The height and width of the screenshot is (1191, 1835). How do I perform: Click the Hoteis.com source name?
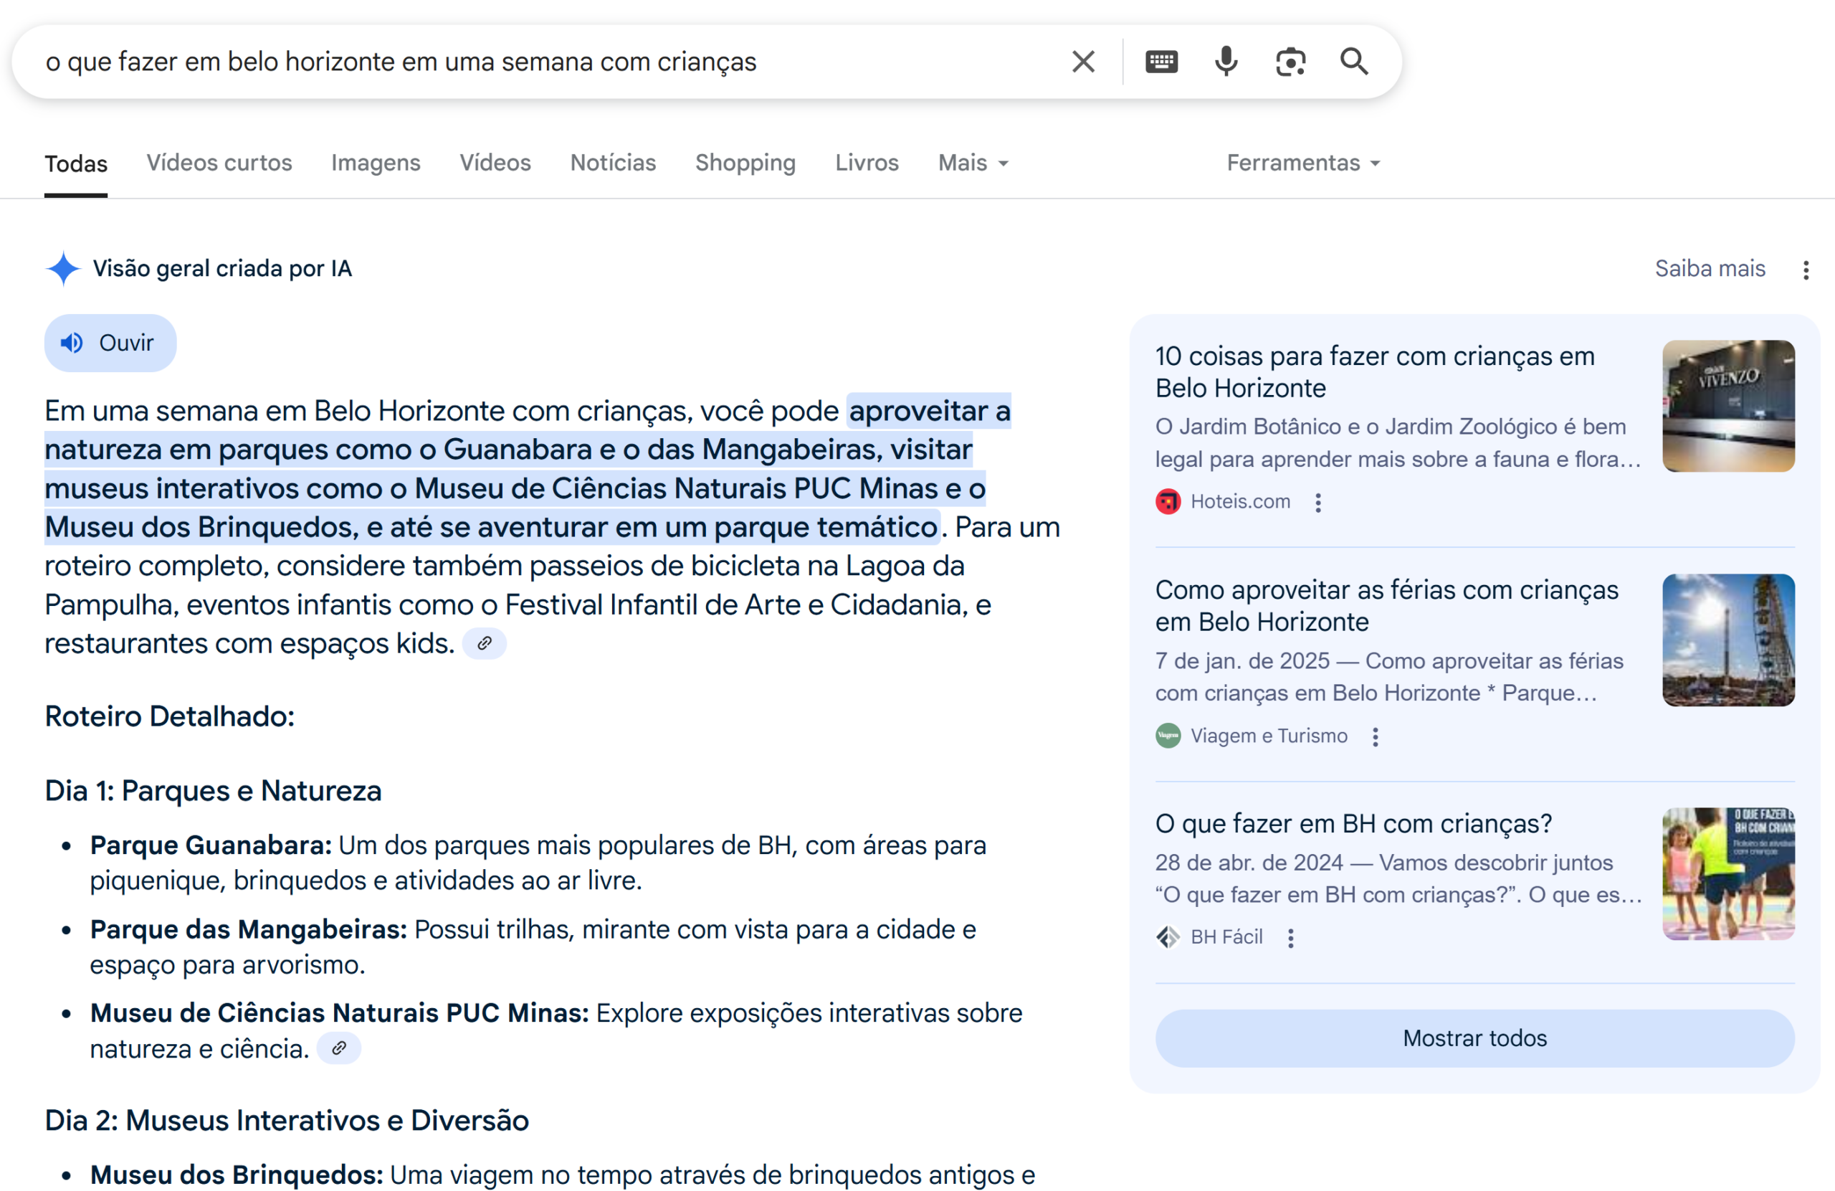click(1240, 502)
